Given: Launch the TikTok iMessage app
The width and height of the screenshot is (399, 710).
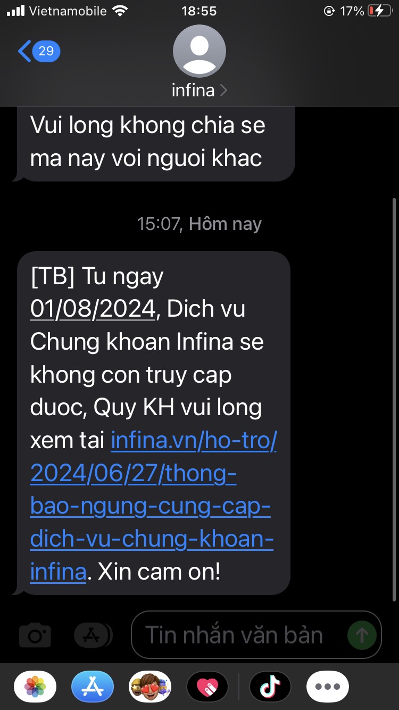Looking at the screenshot, I should click(x=270, y=687).
